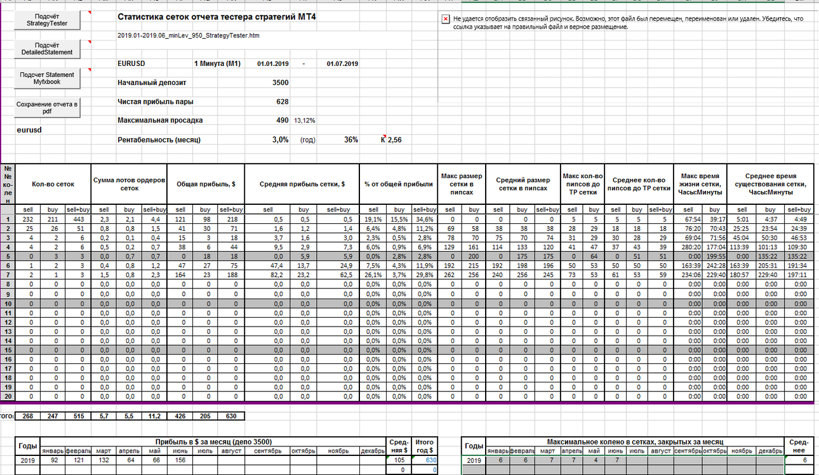Image resolution: width=819 pixels, height=475 pixels.
Task: Select the 280:20 max lifetime cell
Action: coord(689,247)
